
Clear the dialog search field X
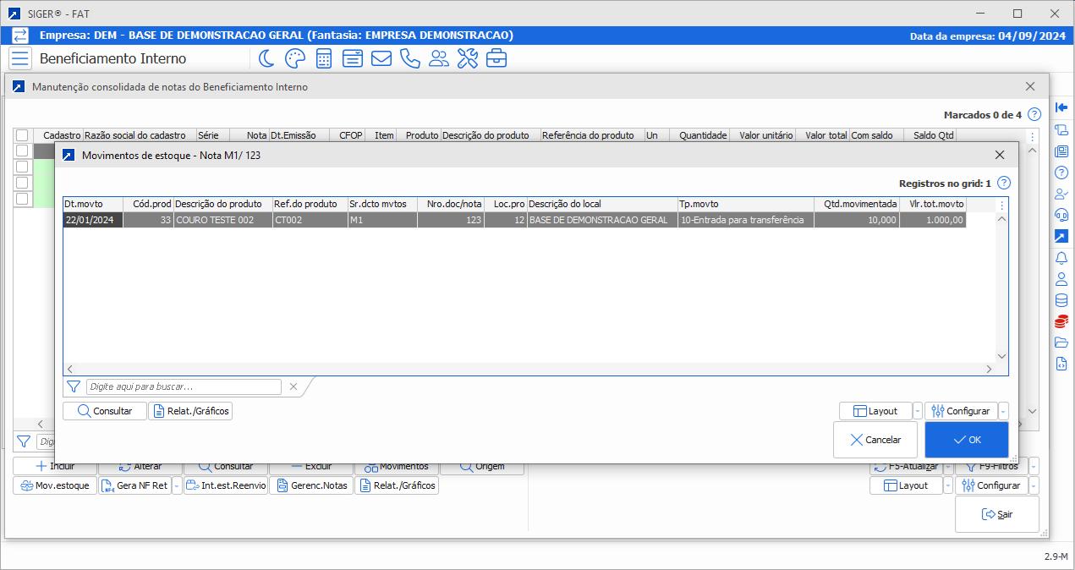pos(293,386)
